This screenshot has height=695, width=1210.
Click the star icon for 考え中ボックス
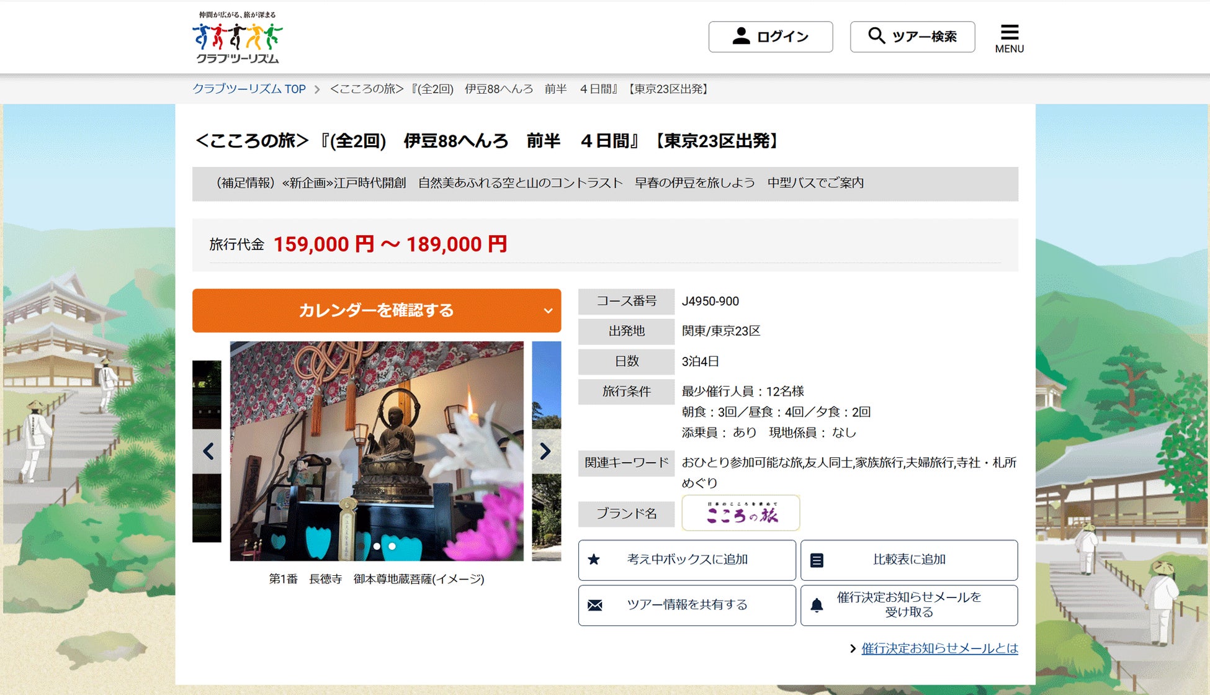[x=594, y=560]
